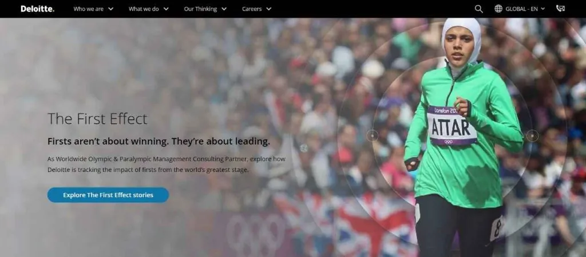Expand the chevron next to Our Thinking
Screen dimensions: 586x257
(224, 9)
